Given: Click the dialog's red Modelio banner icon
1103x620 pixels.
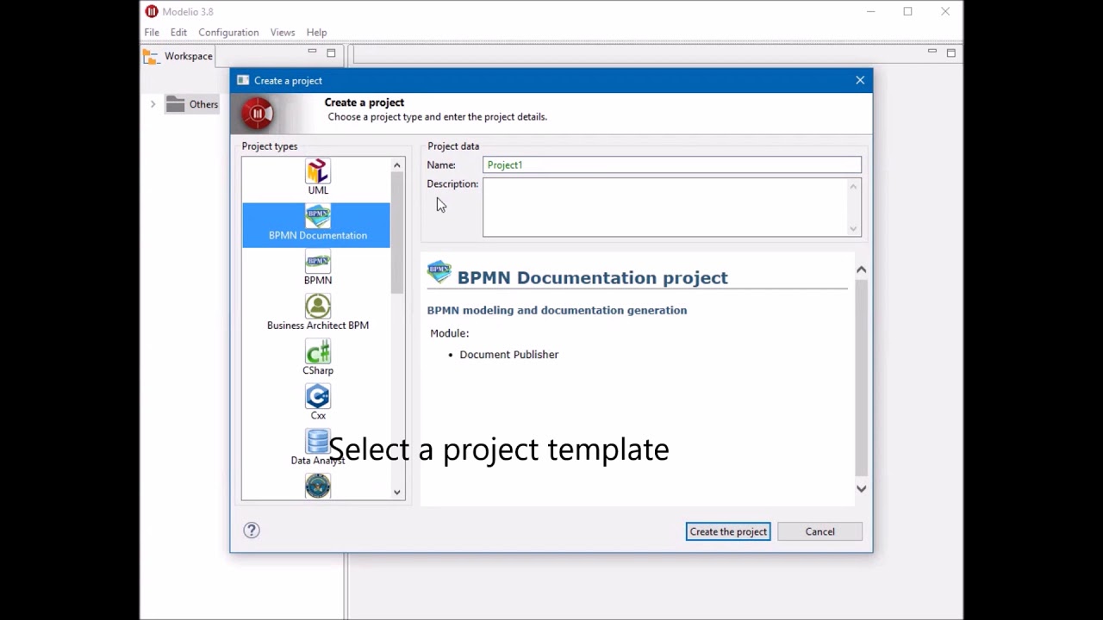Looking at the screenshot, I should (257, 114).
